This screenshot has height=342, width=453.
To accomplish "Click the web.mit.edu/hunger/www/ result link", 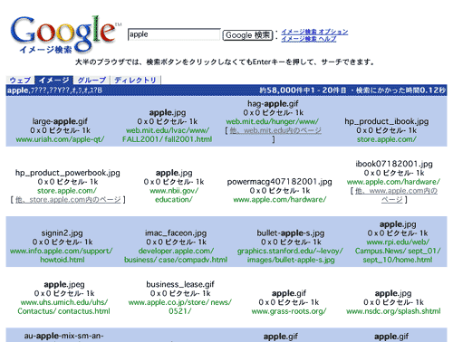I will tap(273, 121).
